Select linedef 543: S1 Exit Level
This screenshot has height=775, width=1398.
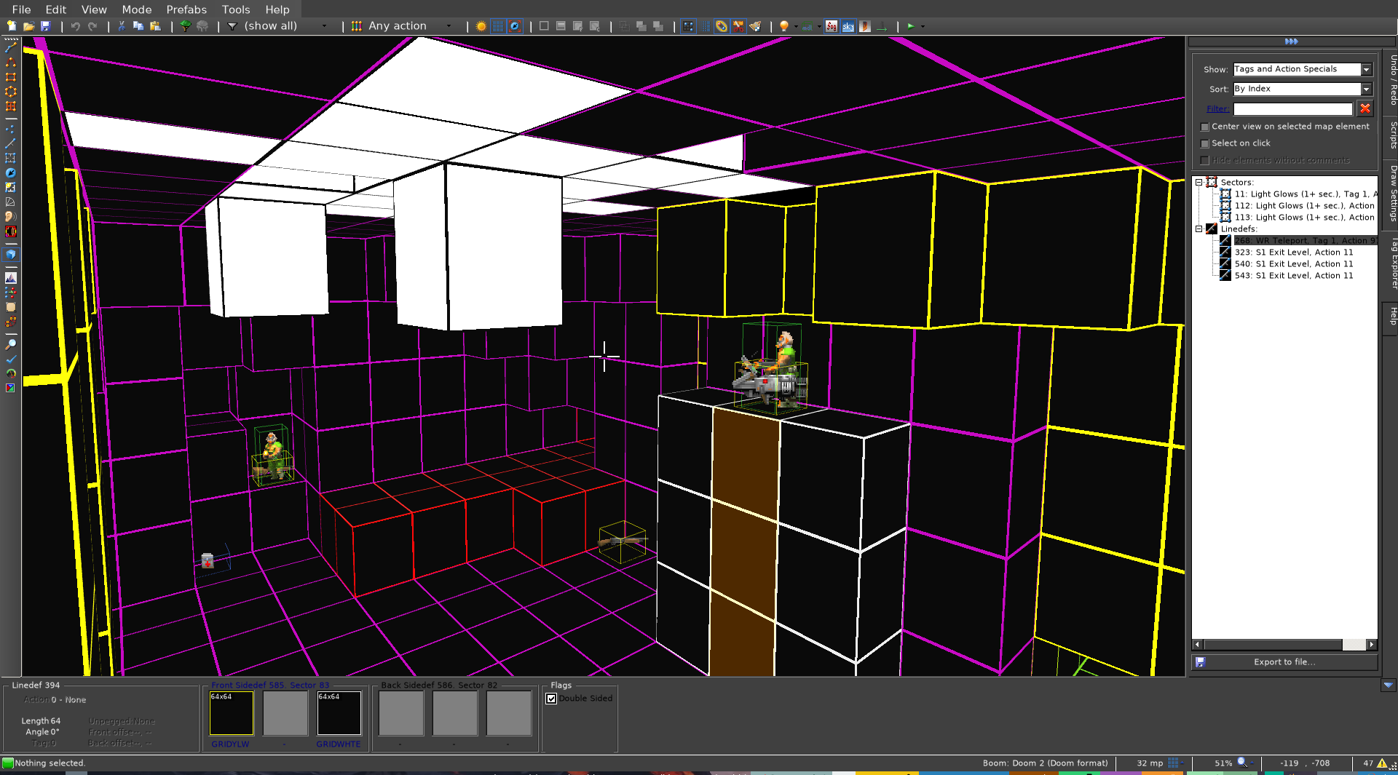click(1293, 276)
